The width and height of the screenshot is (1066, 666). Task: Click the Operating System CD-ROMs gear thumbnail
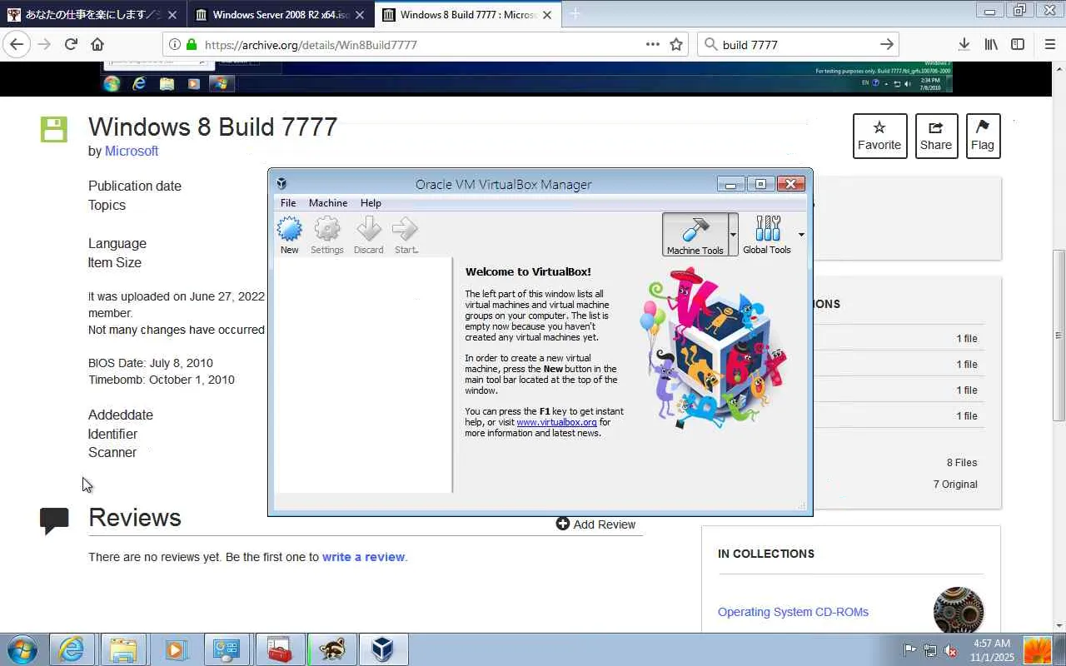(959, 611)
